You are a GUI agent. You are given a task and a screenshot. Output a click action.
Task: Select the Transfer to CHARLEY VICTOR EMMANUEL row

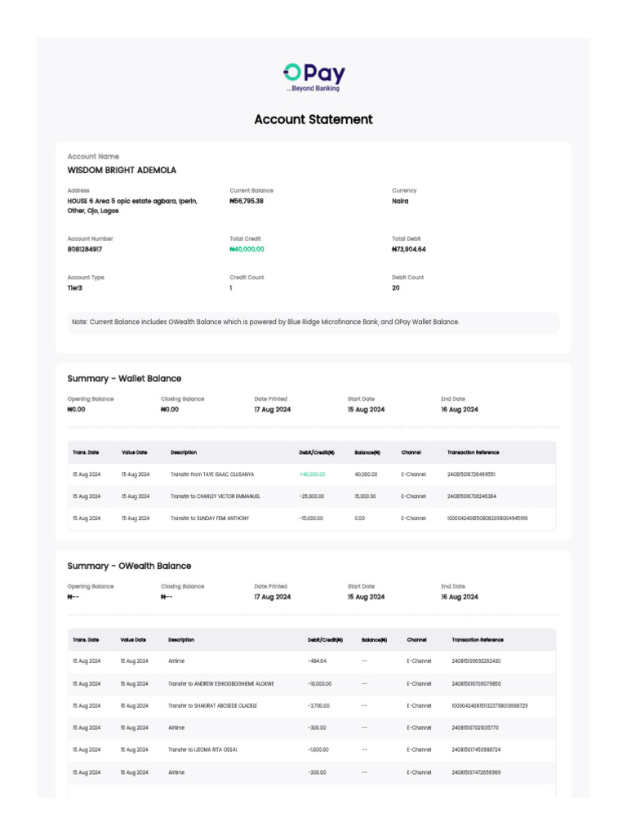point(312,496)
